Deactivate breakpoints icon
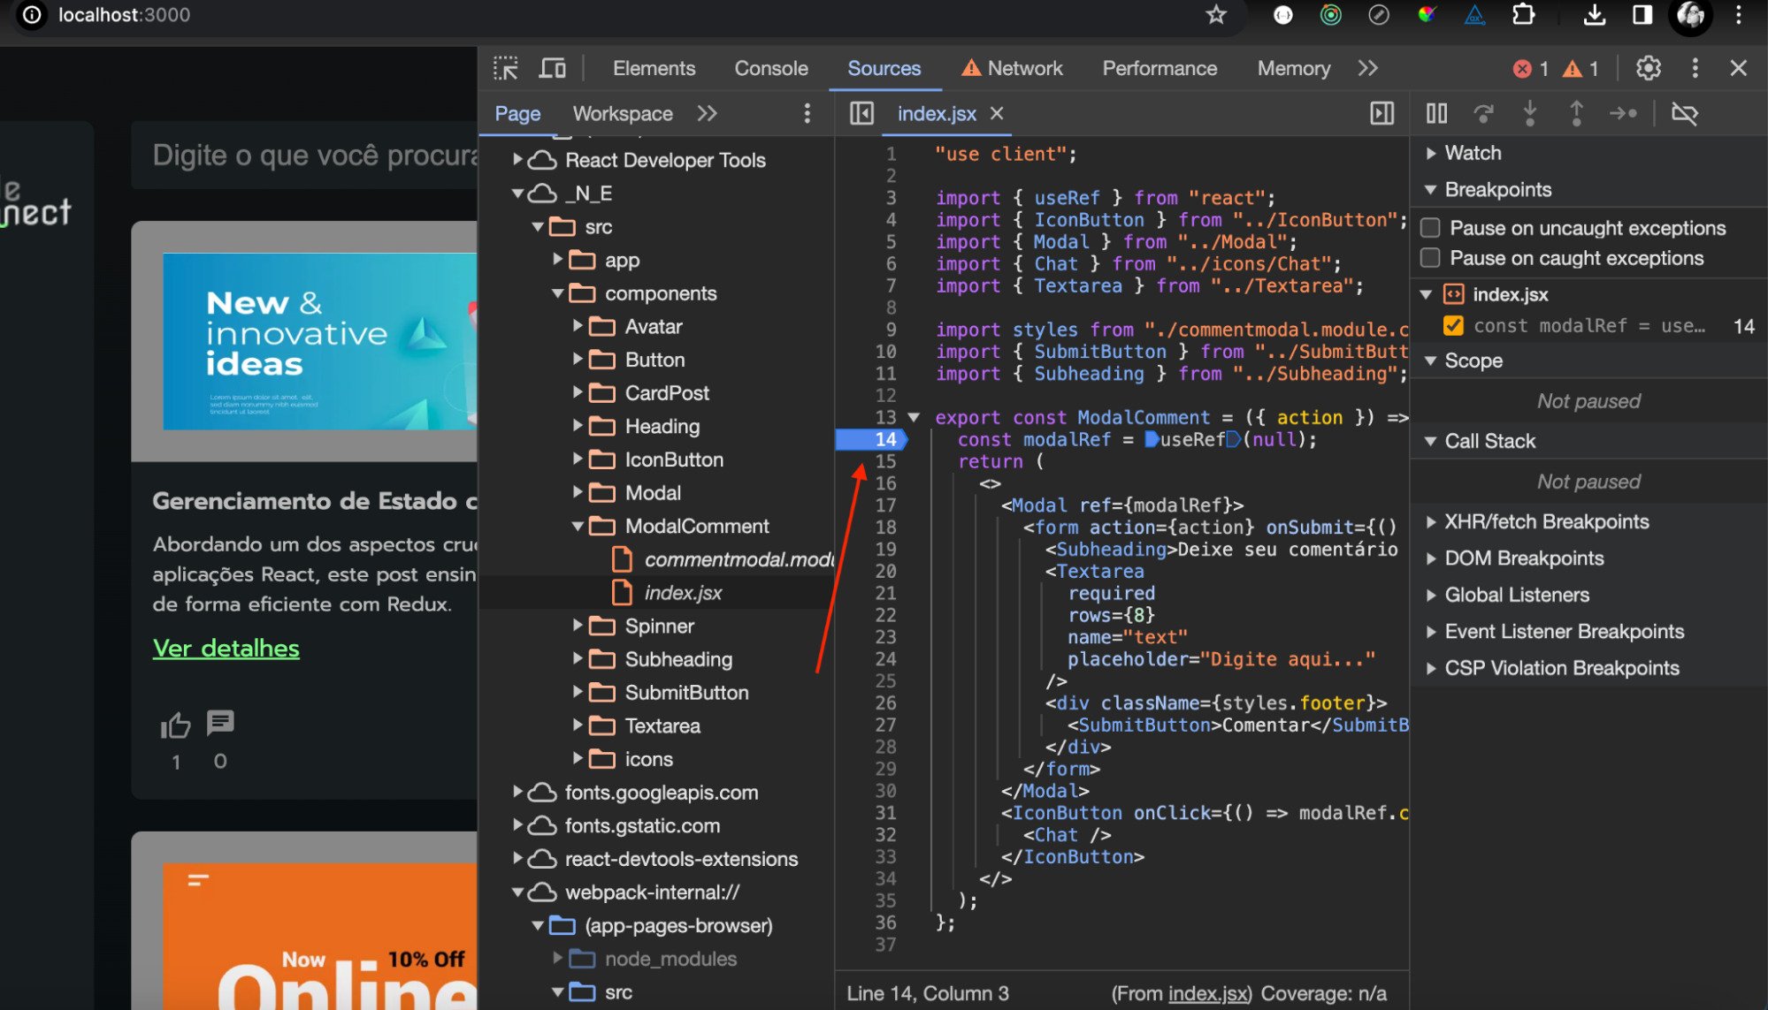Image resolution: width=1768 pixels, height=1010 pixels. tap(1684, 113)
